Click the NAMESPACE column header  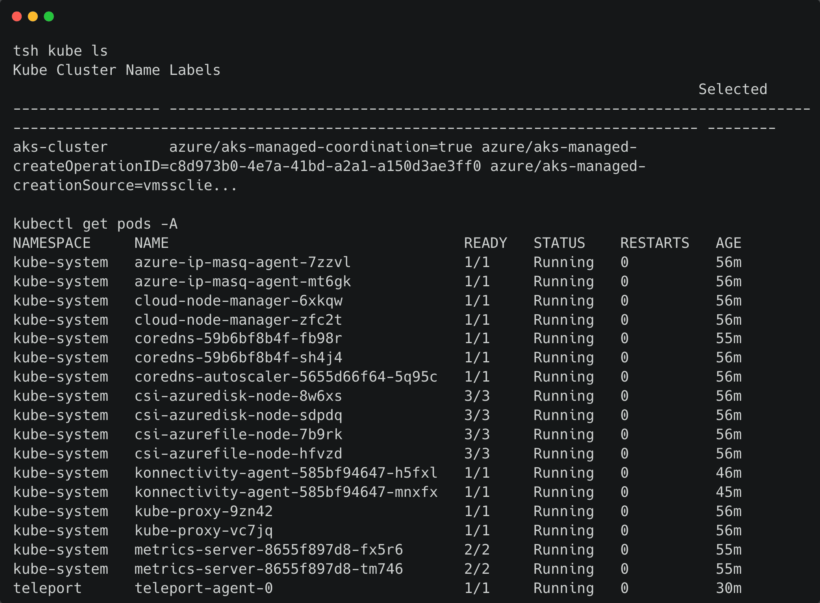click(52, 243)
